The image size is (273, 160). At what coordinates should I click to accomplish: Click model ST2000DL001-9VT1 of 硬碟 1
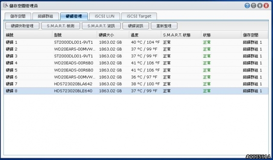pyautogui.click(x=73, y=42)
